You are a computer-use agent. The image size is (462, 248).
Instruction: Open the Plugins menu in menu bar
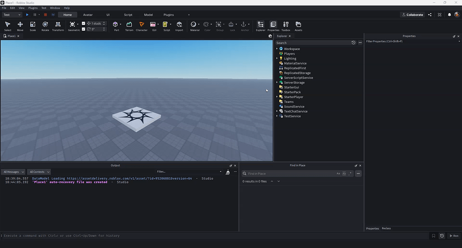[32, 8]
